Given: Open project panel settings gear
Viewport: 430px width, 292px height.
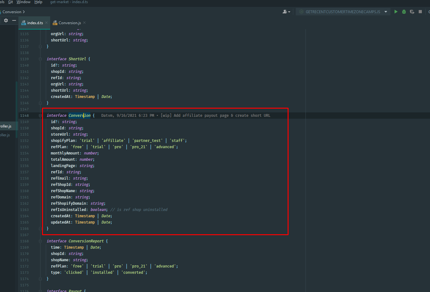Looking at the screenshot, I should click(6, 20).
